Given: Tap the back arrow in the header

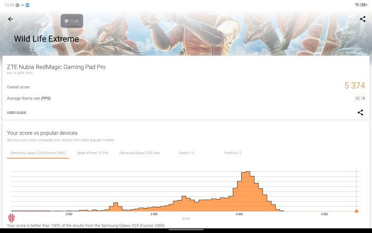Looking at the screenshot, I should point(10,19).
